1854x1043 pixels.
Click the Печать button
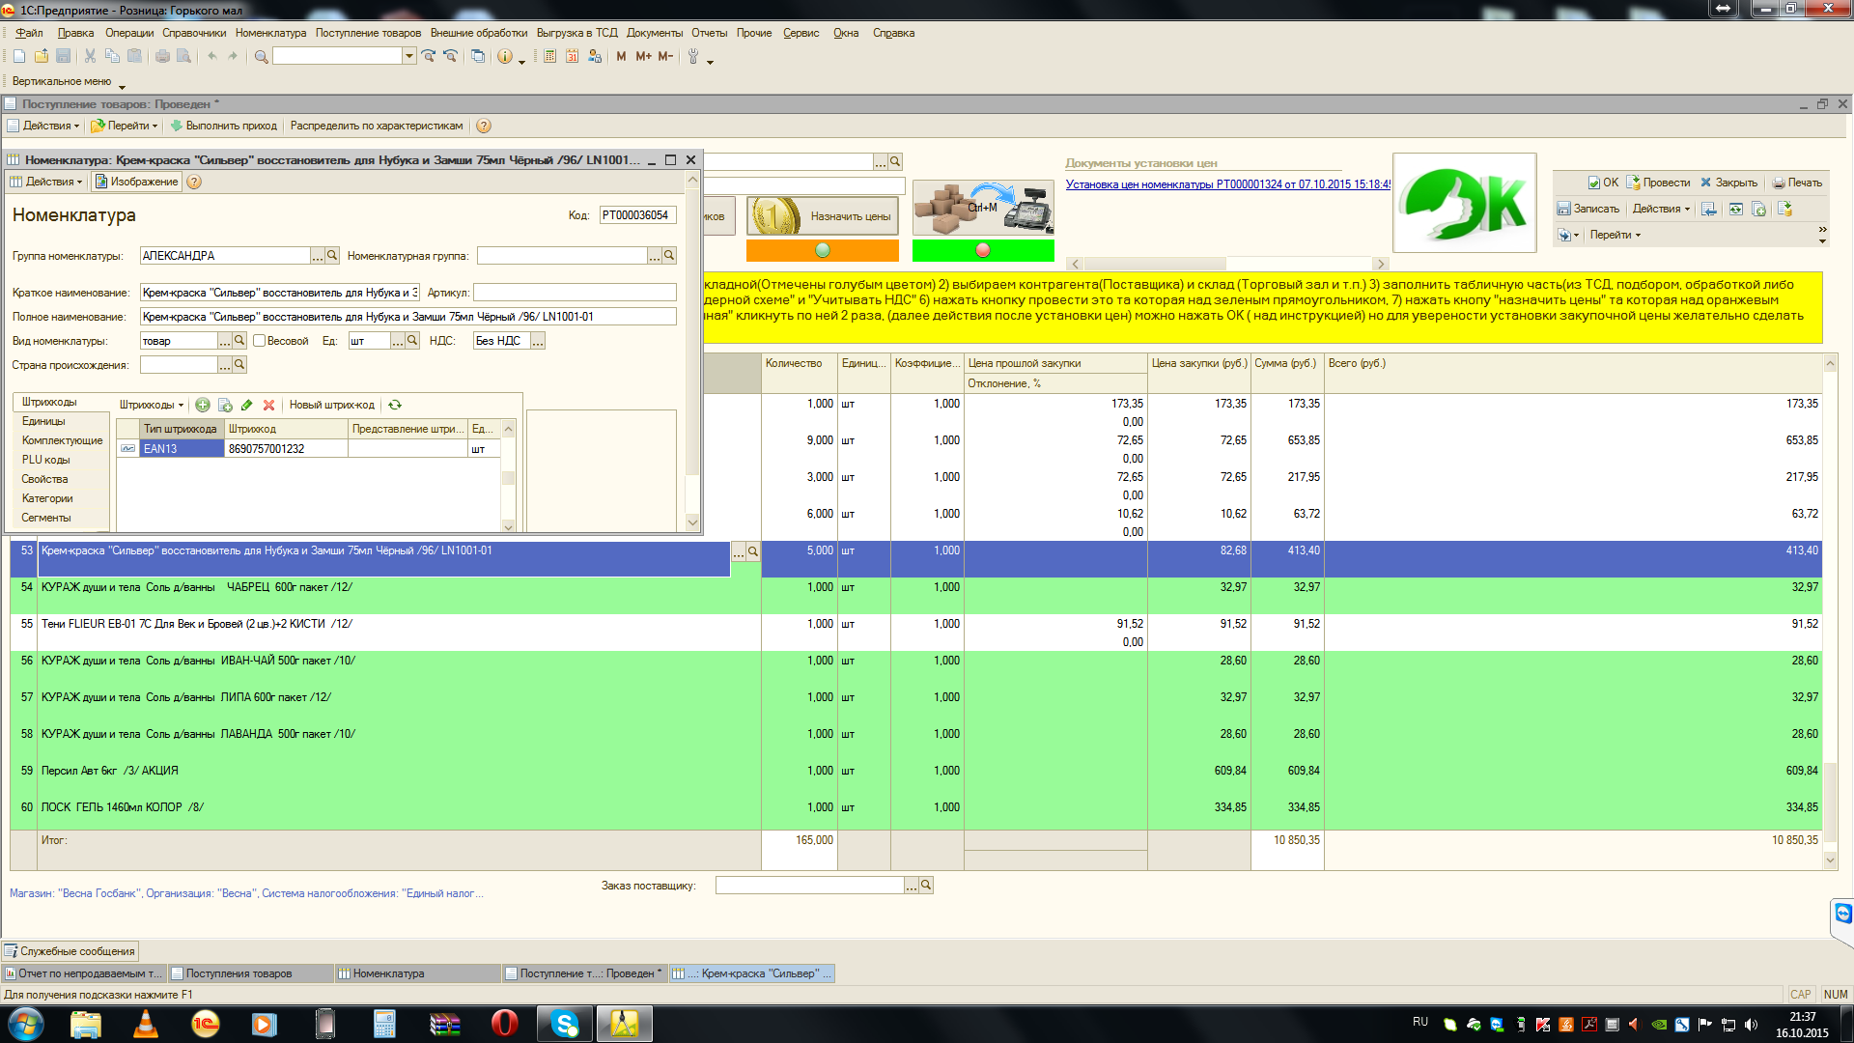pos(1797,183)
